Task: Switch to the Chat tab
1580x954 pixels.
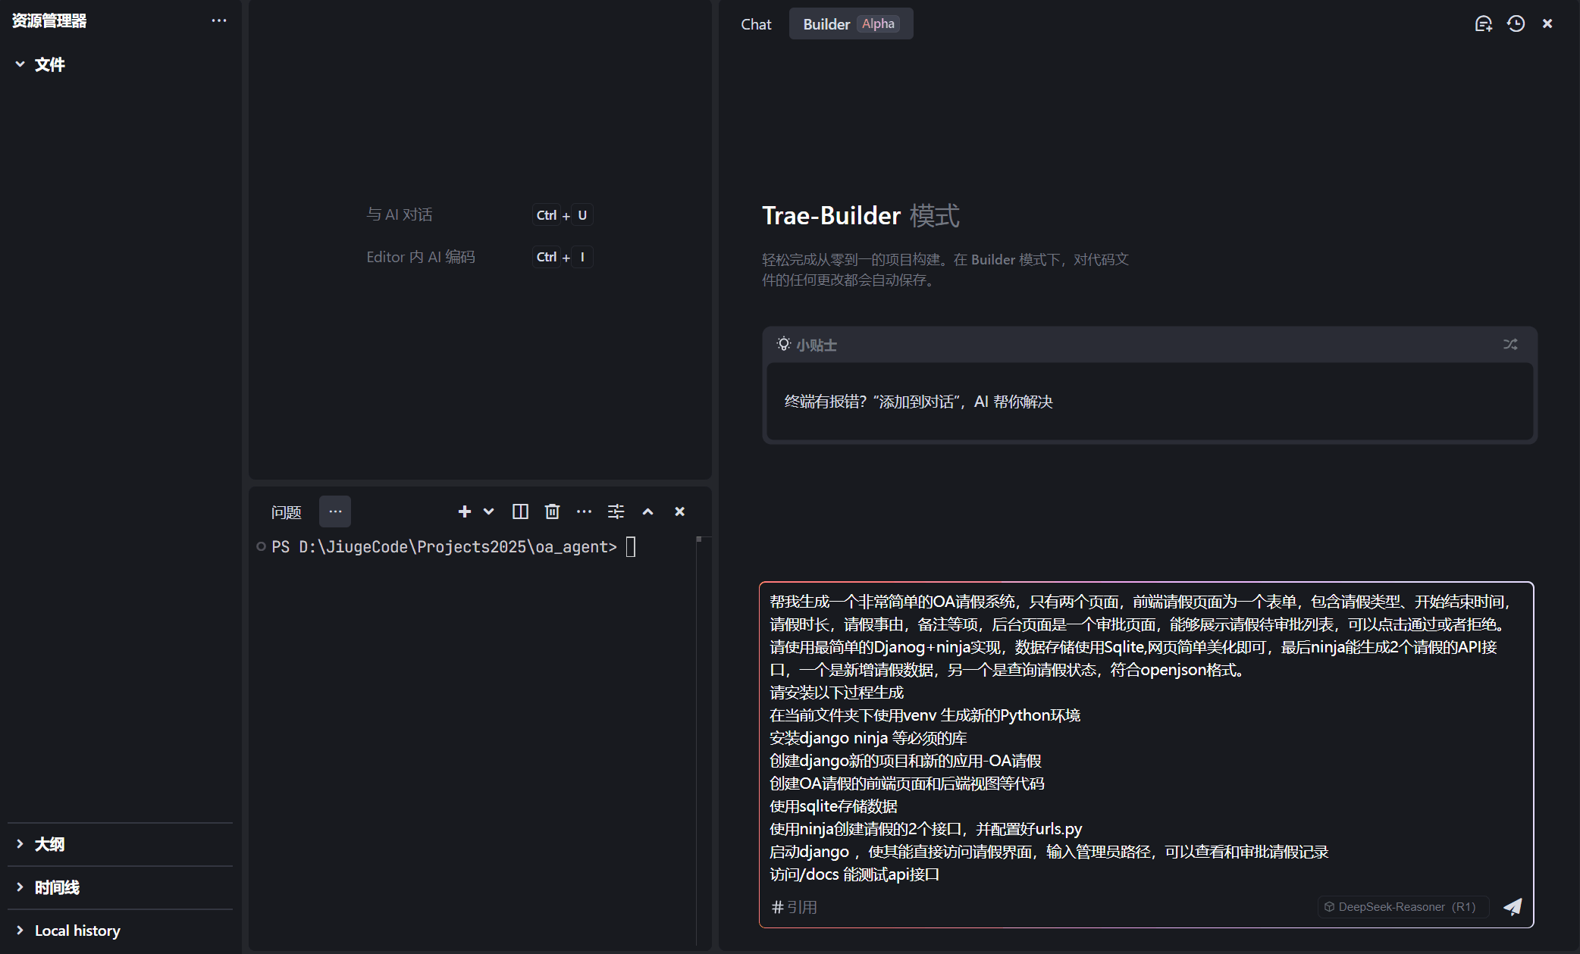Action: [x=756, y=24]
